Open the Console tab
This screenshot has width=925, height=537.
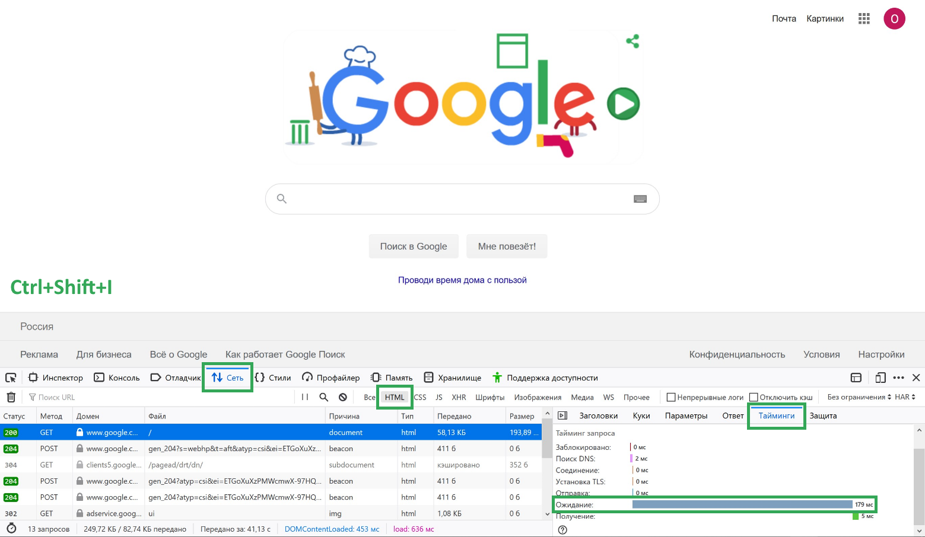point(117,378)
